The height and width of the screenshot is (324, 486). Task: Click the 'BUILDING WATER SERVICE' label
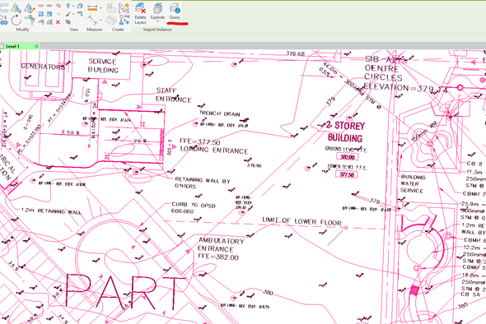click(x=413, y=184)
